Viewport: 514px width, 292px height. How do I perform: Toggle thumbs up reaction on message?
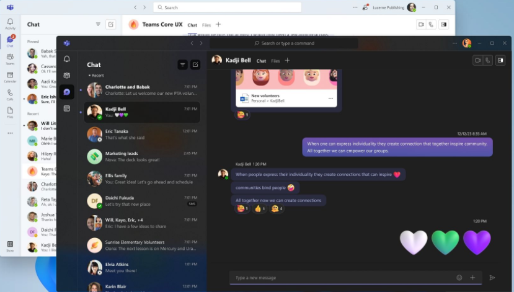tap(259, 209)
